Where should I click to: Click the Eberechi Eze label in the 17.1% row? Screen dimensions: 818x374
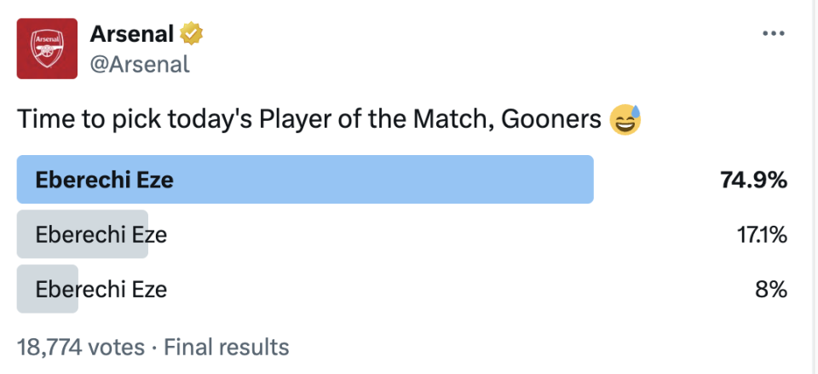(x=101, y=234)
